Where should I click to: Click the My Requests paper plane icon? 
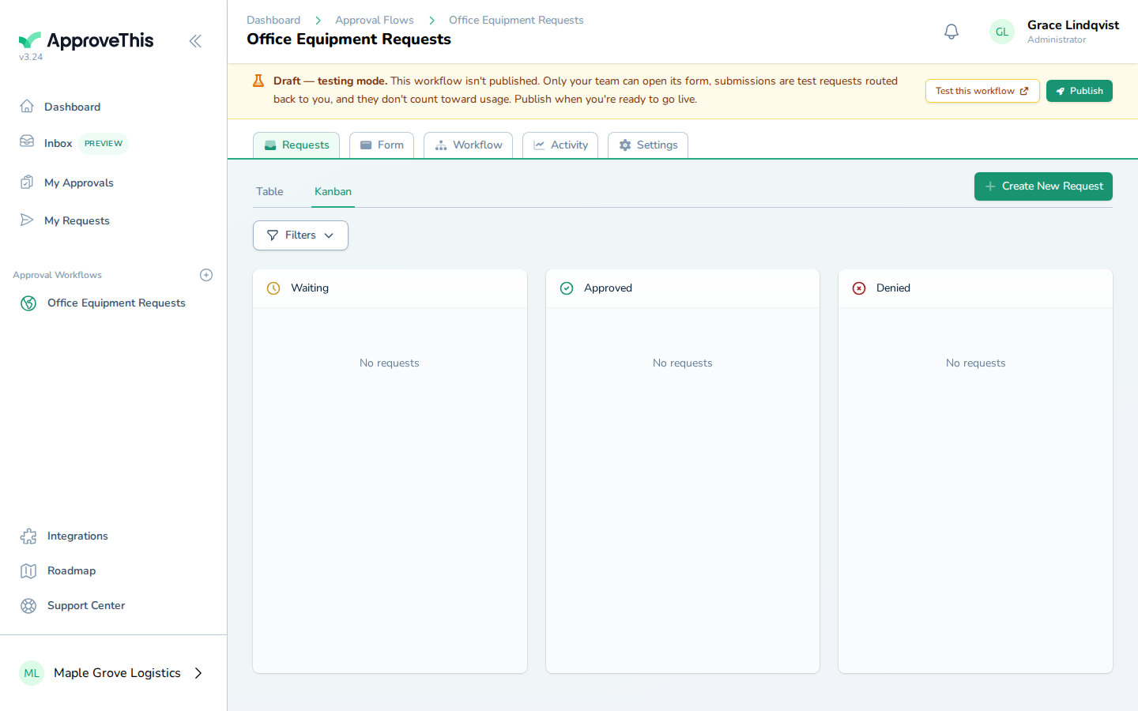tap(27, 220)
